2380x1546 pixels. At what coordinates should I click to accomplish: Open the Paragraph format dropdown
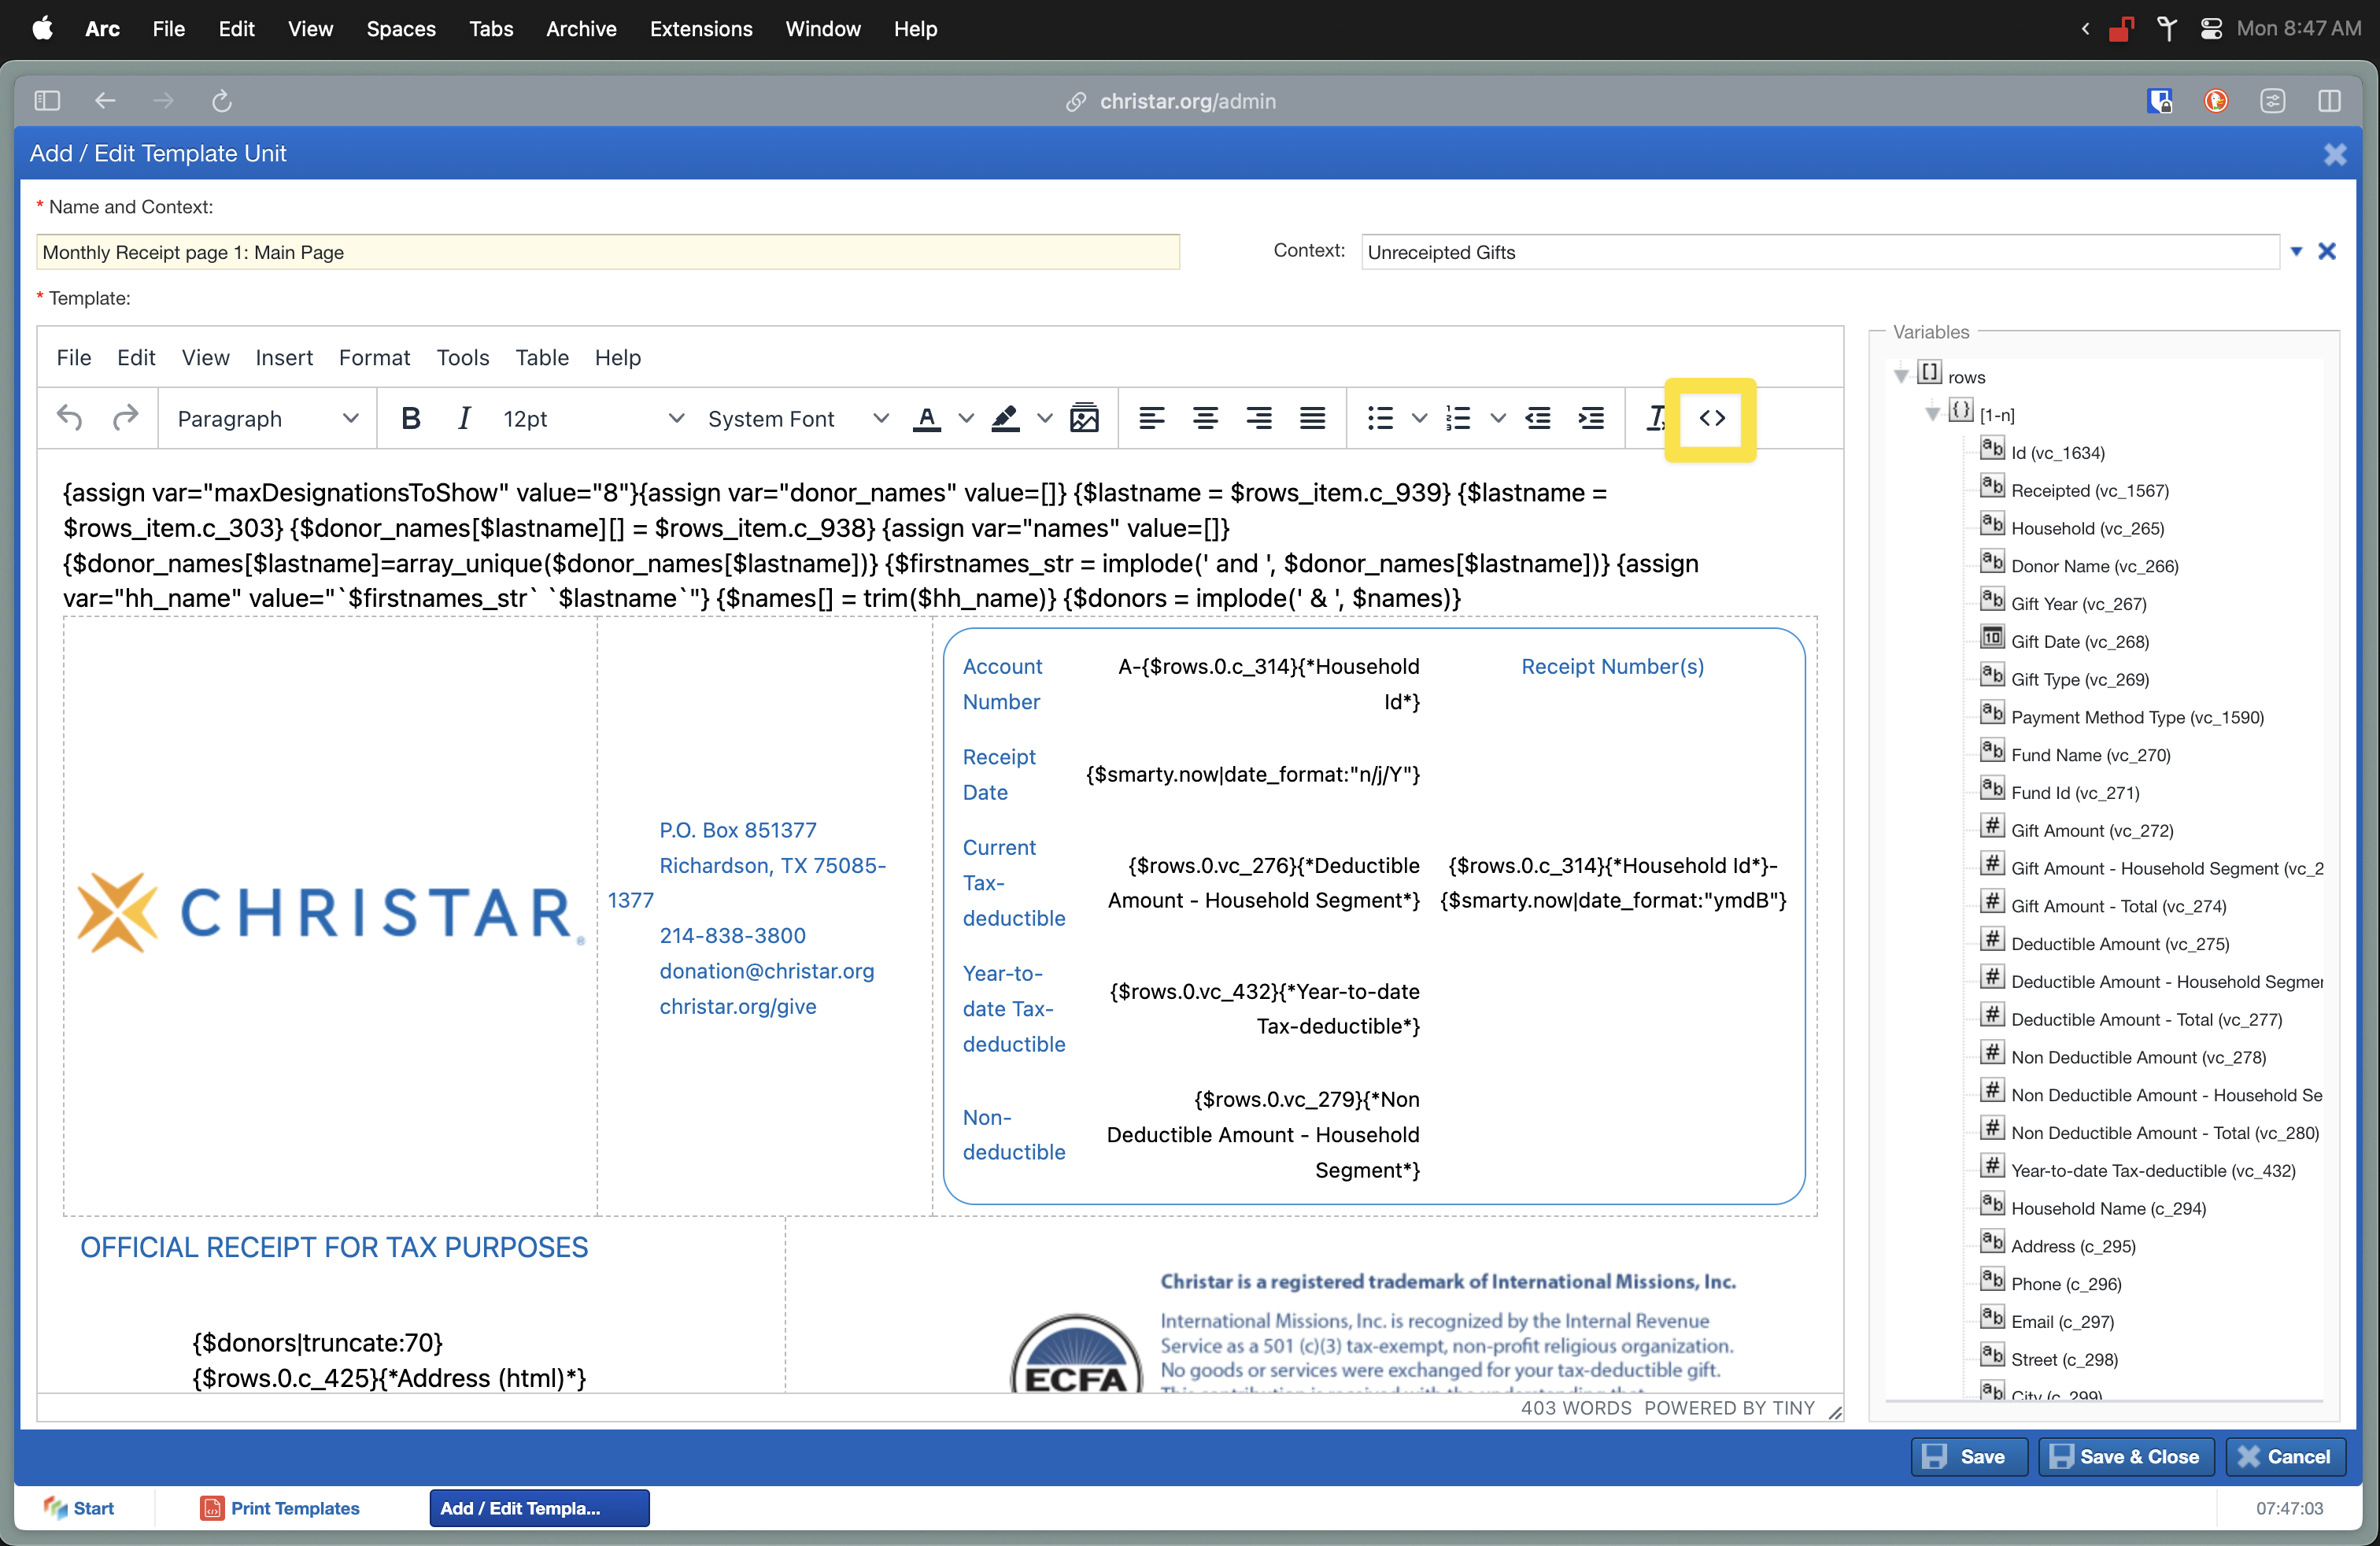click(267, 418)
